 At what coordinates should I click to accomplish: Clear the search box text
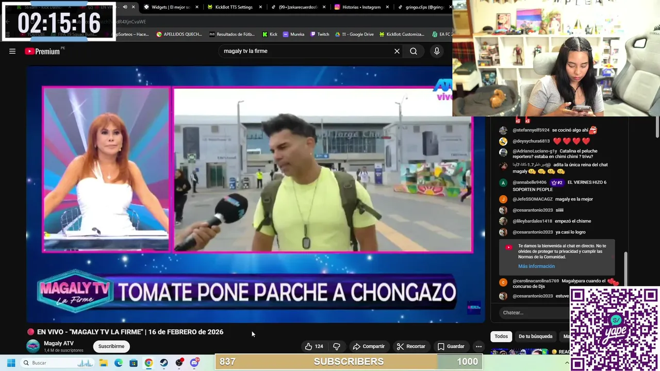(x=397, y=51)
